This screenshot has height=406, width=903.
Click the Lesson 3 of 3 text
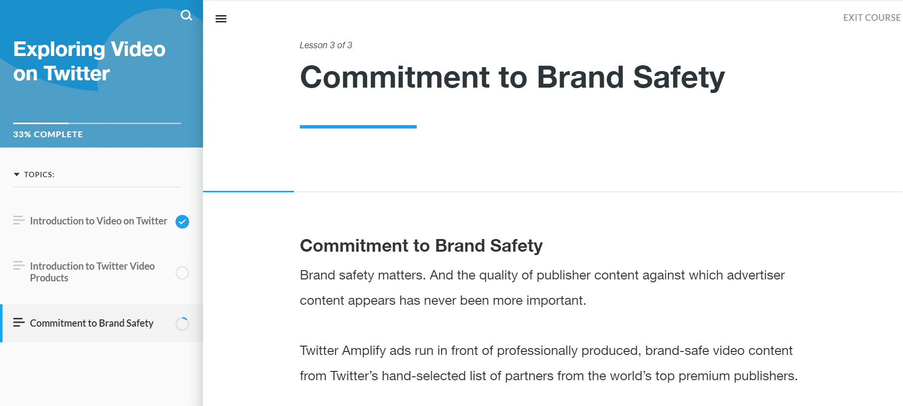[x=326, y=45]
